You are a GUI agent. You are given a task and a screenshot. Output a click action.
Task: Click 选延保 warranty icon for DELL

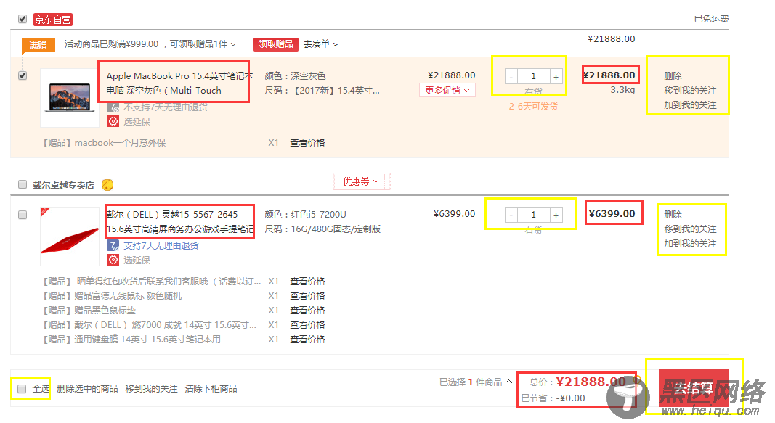(x=113, y=260)
